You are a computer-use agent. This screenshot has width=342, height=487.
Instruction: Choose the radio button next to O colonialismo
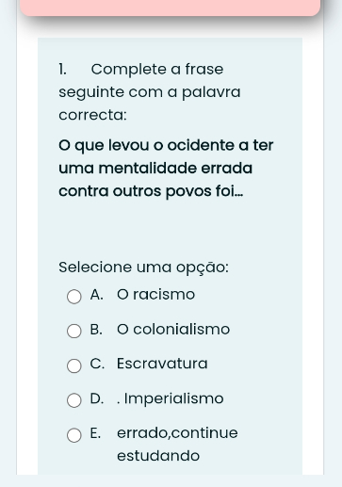pos(74,332)
